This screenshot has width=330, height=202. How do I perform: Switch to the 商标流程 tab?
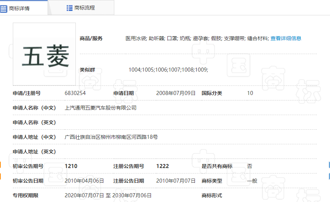[x=81, y=8]
